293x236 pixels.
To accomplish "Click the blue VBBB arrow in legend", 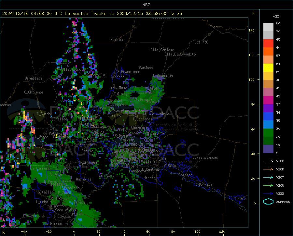I will pyautogui.click(x=268, y=194).
